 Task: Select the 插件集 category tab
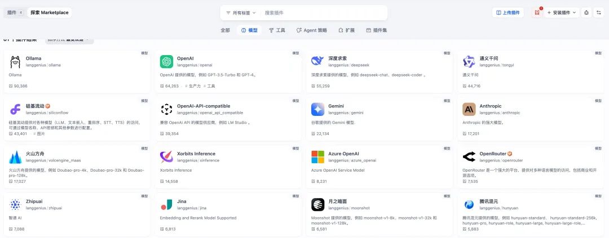(x=376, y=30)
